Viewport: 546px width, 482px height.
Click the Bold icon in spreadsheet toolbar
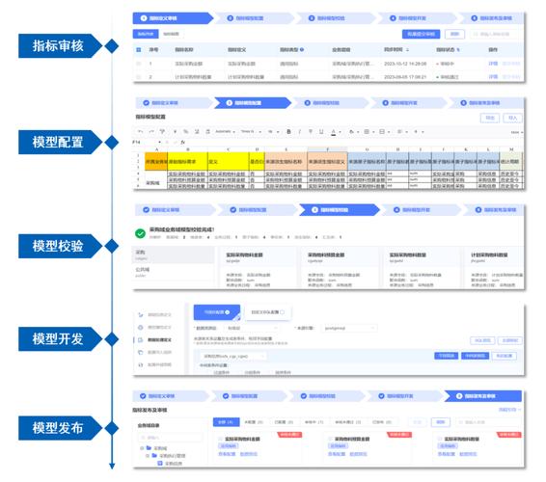click(288, 131)
